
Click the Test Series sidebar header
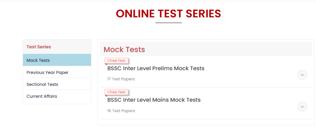(x=39, y=47)
